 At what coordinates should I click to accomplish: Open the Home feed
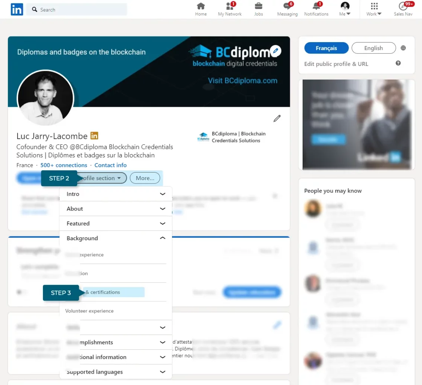[201, 9]
